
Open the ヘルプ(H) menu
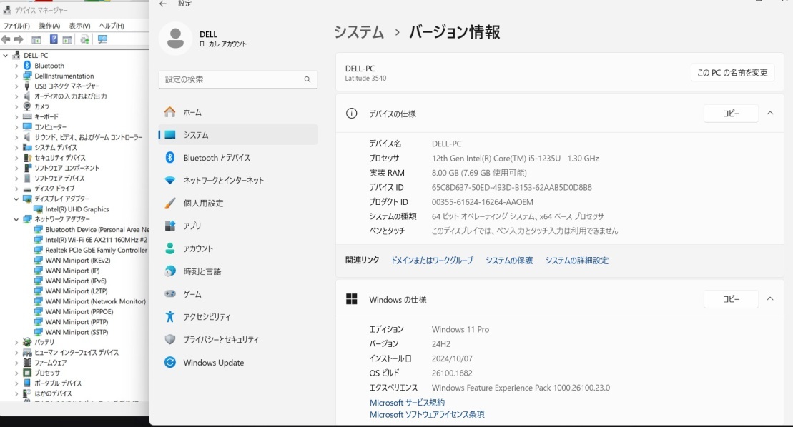112,26
